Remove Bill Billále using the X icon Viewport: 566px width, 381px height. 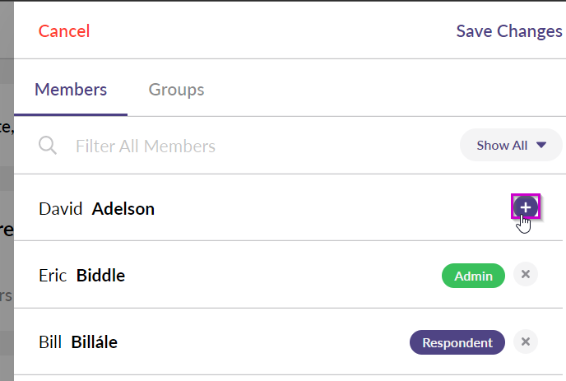click(x=526, y=342)
